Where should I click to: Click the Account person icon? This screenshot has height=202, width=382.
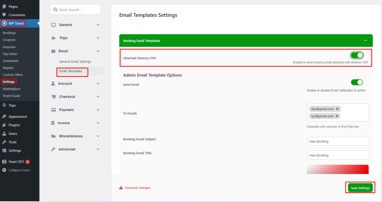[x=53, y=83]
